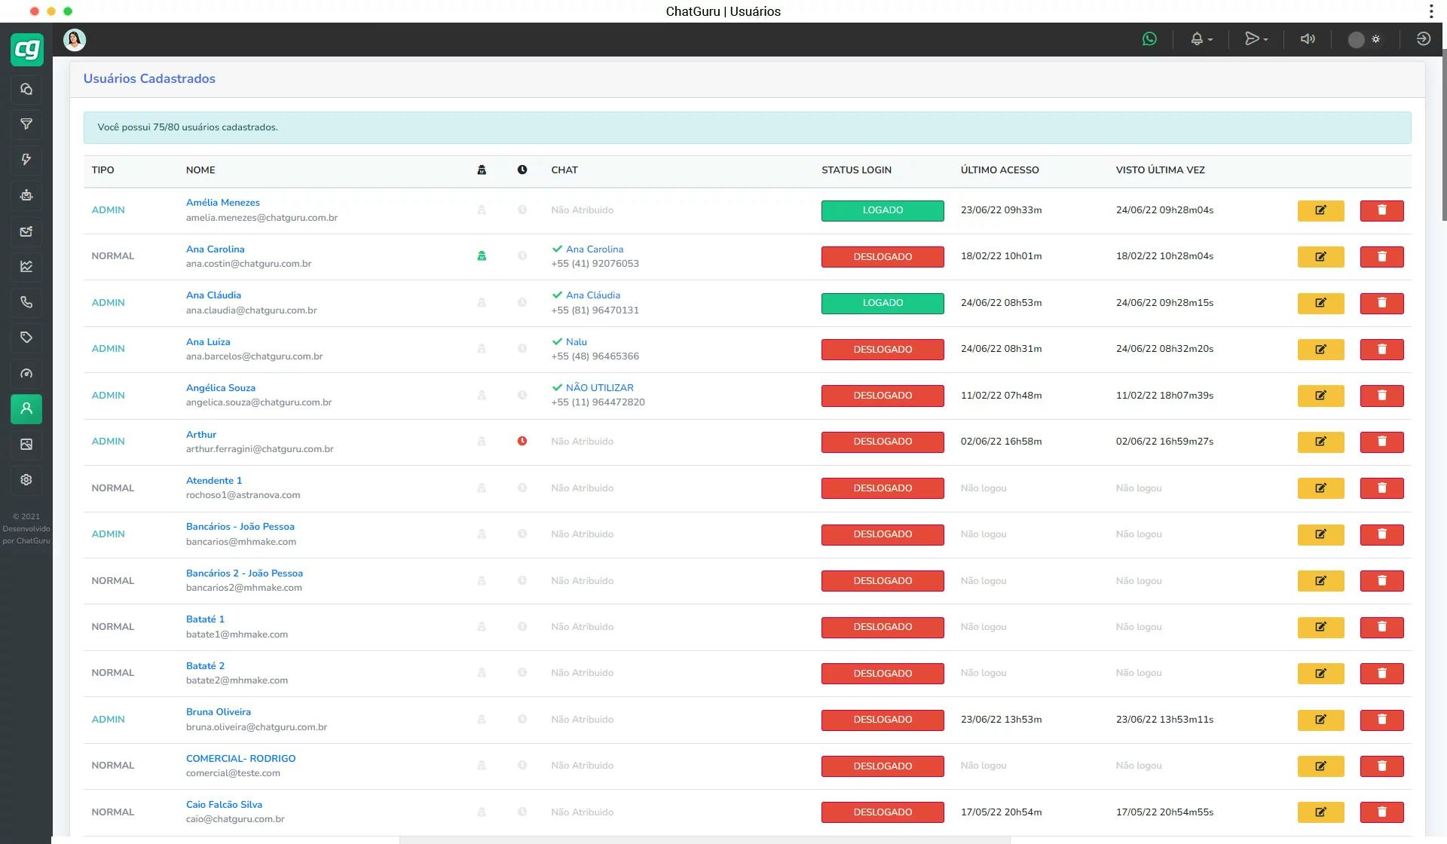Delete the Ana Cláudia user

pos(1381,303)
